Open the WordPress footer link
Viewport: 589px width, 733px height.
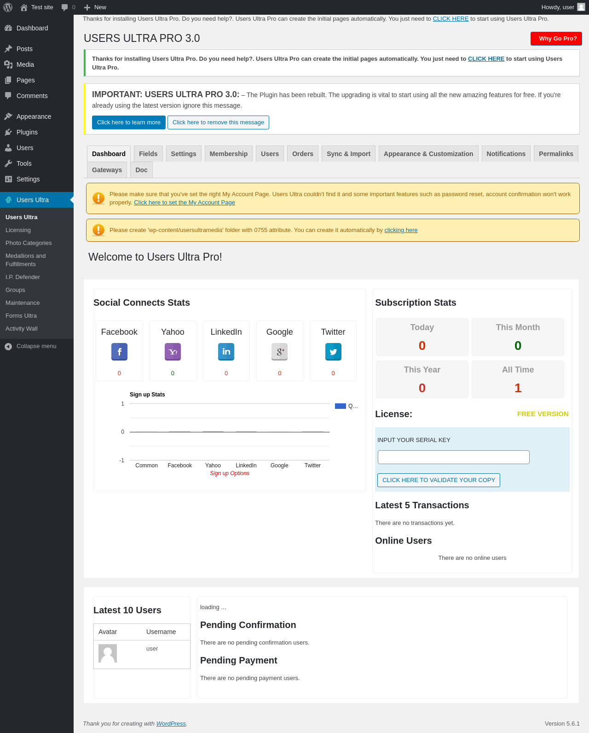171,724
